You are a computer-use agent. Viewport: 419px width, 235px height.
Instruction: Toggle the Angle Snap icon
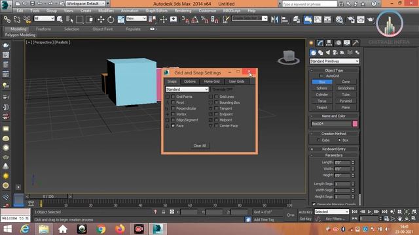pos(195,19)
